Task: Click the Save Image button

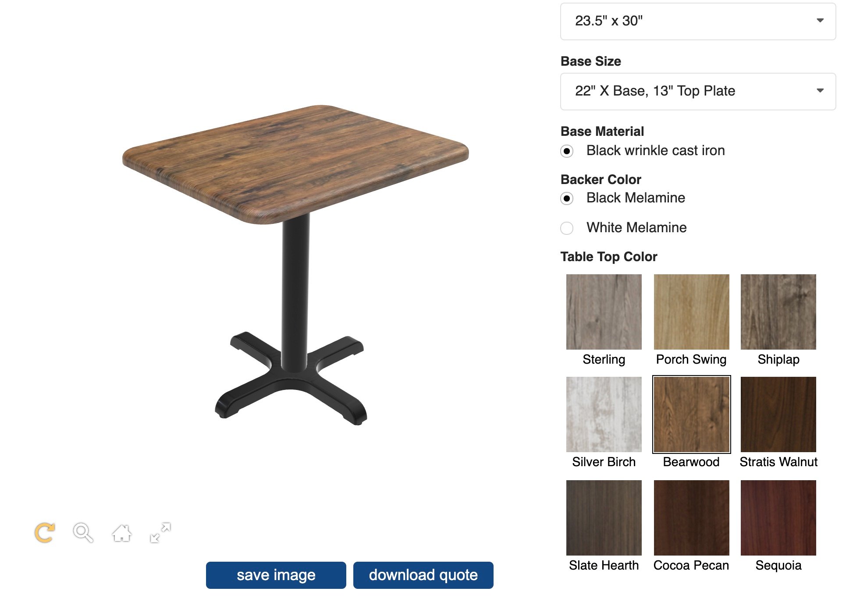Action: 274,575
